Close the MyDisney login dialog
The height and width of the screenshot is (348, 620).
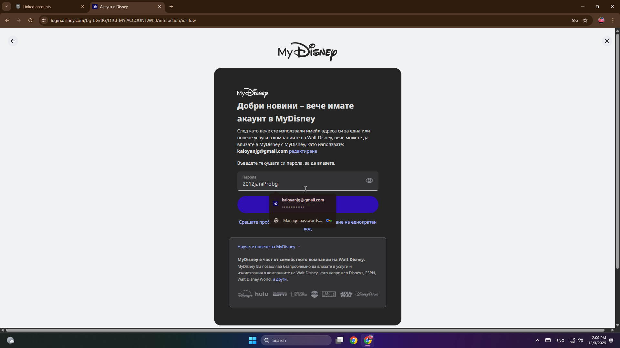[x=607, y=41]
